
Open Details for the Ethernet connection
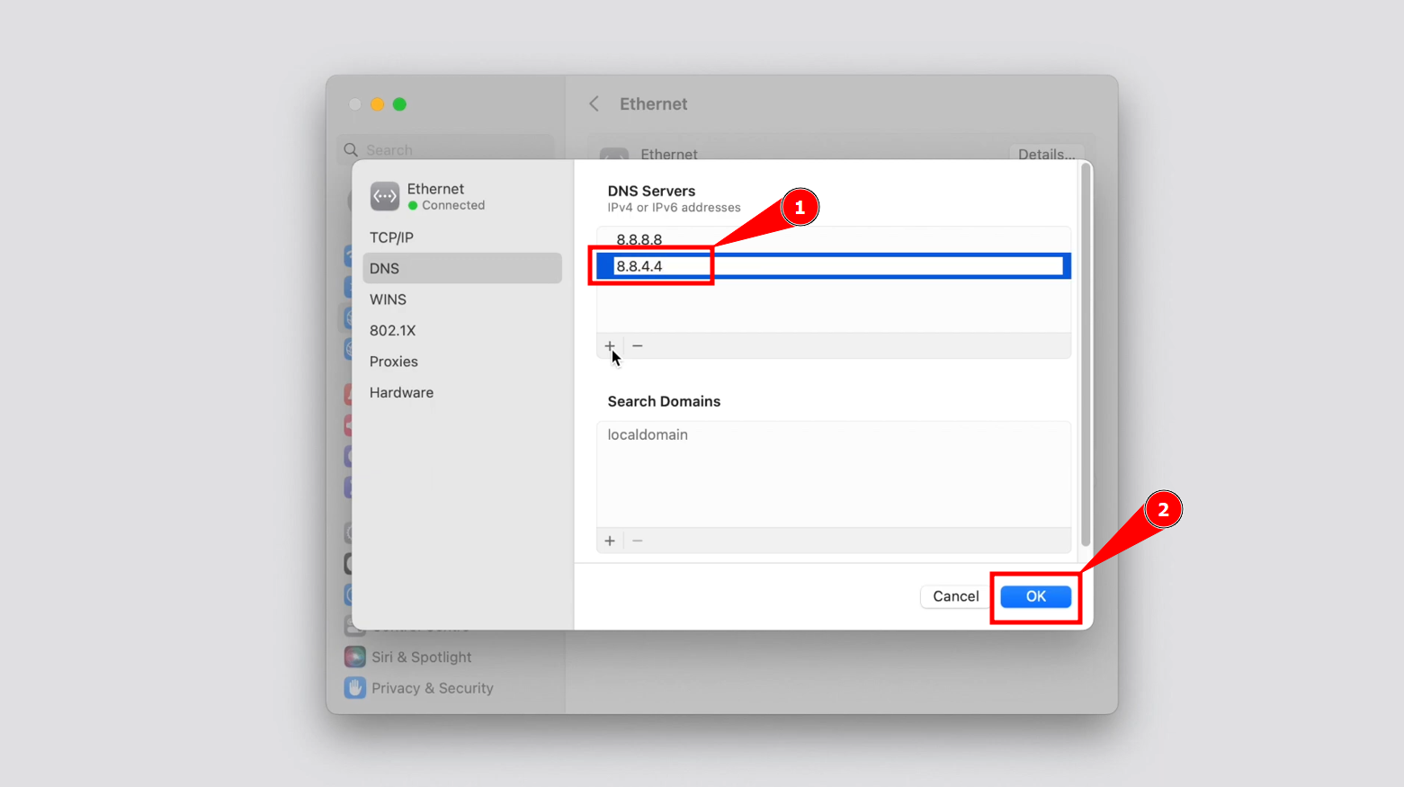click(x=1046, y=154)
